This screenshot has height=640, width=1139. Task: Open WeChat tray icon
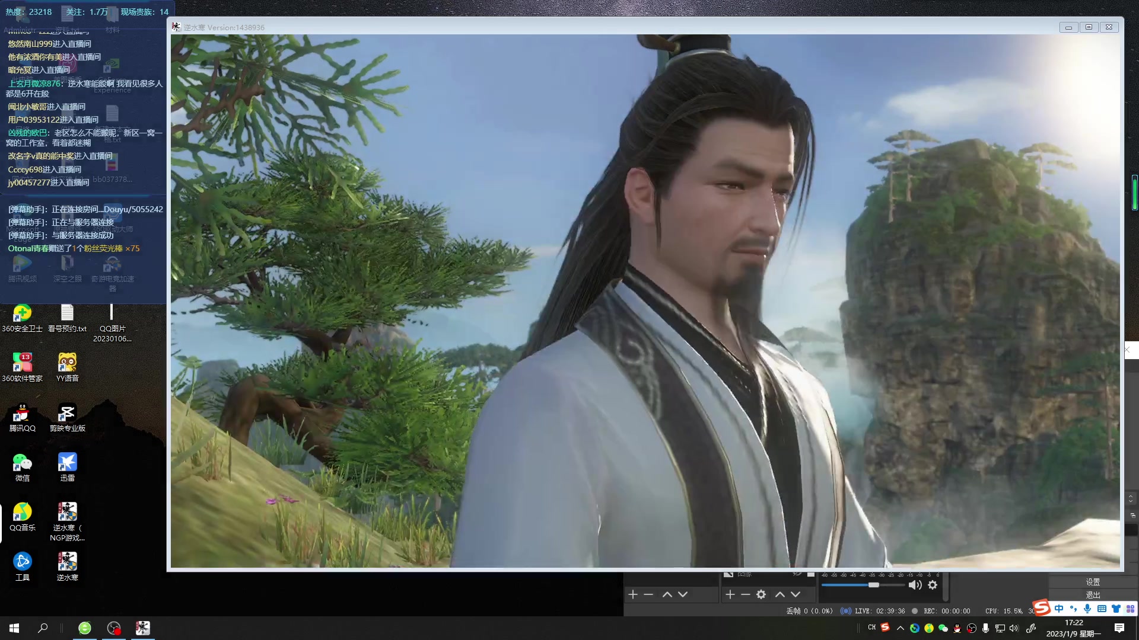pos(943,628)
